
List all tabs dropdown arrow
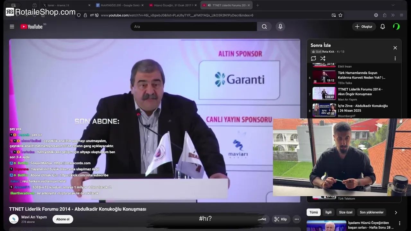(393, 5)
